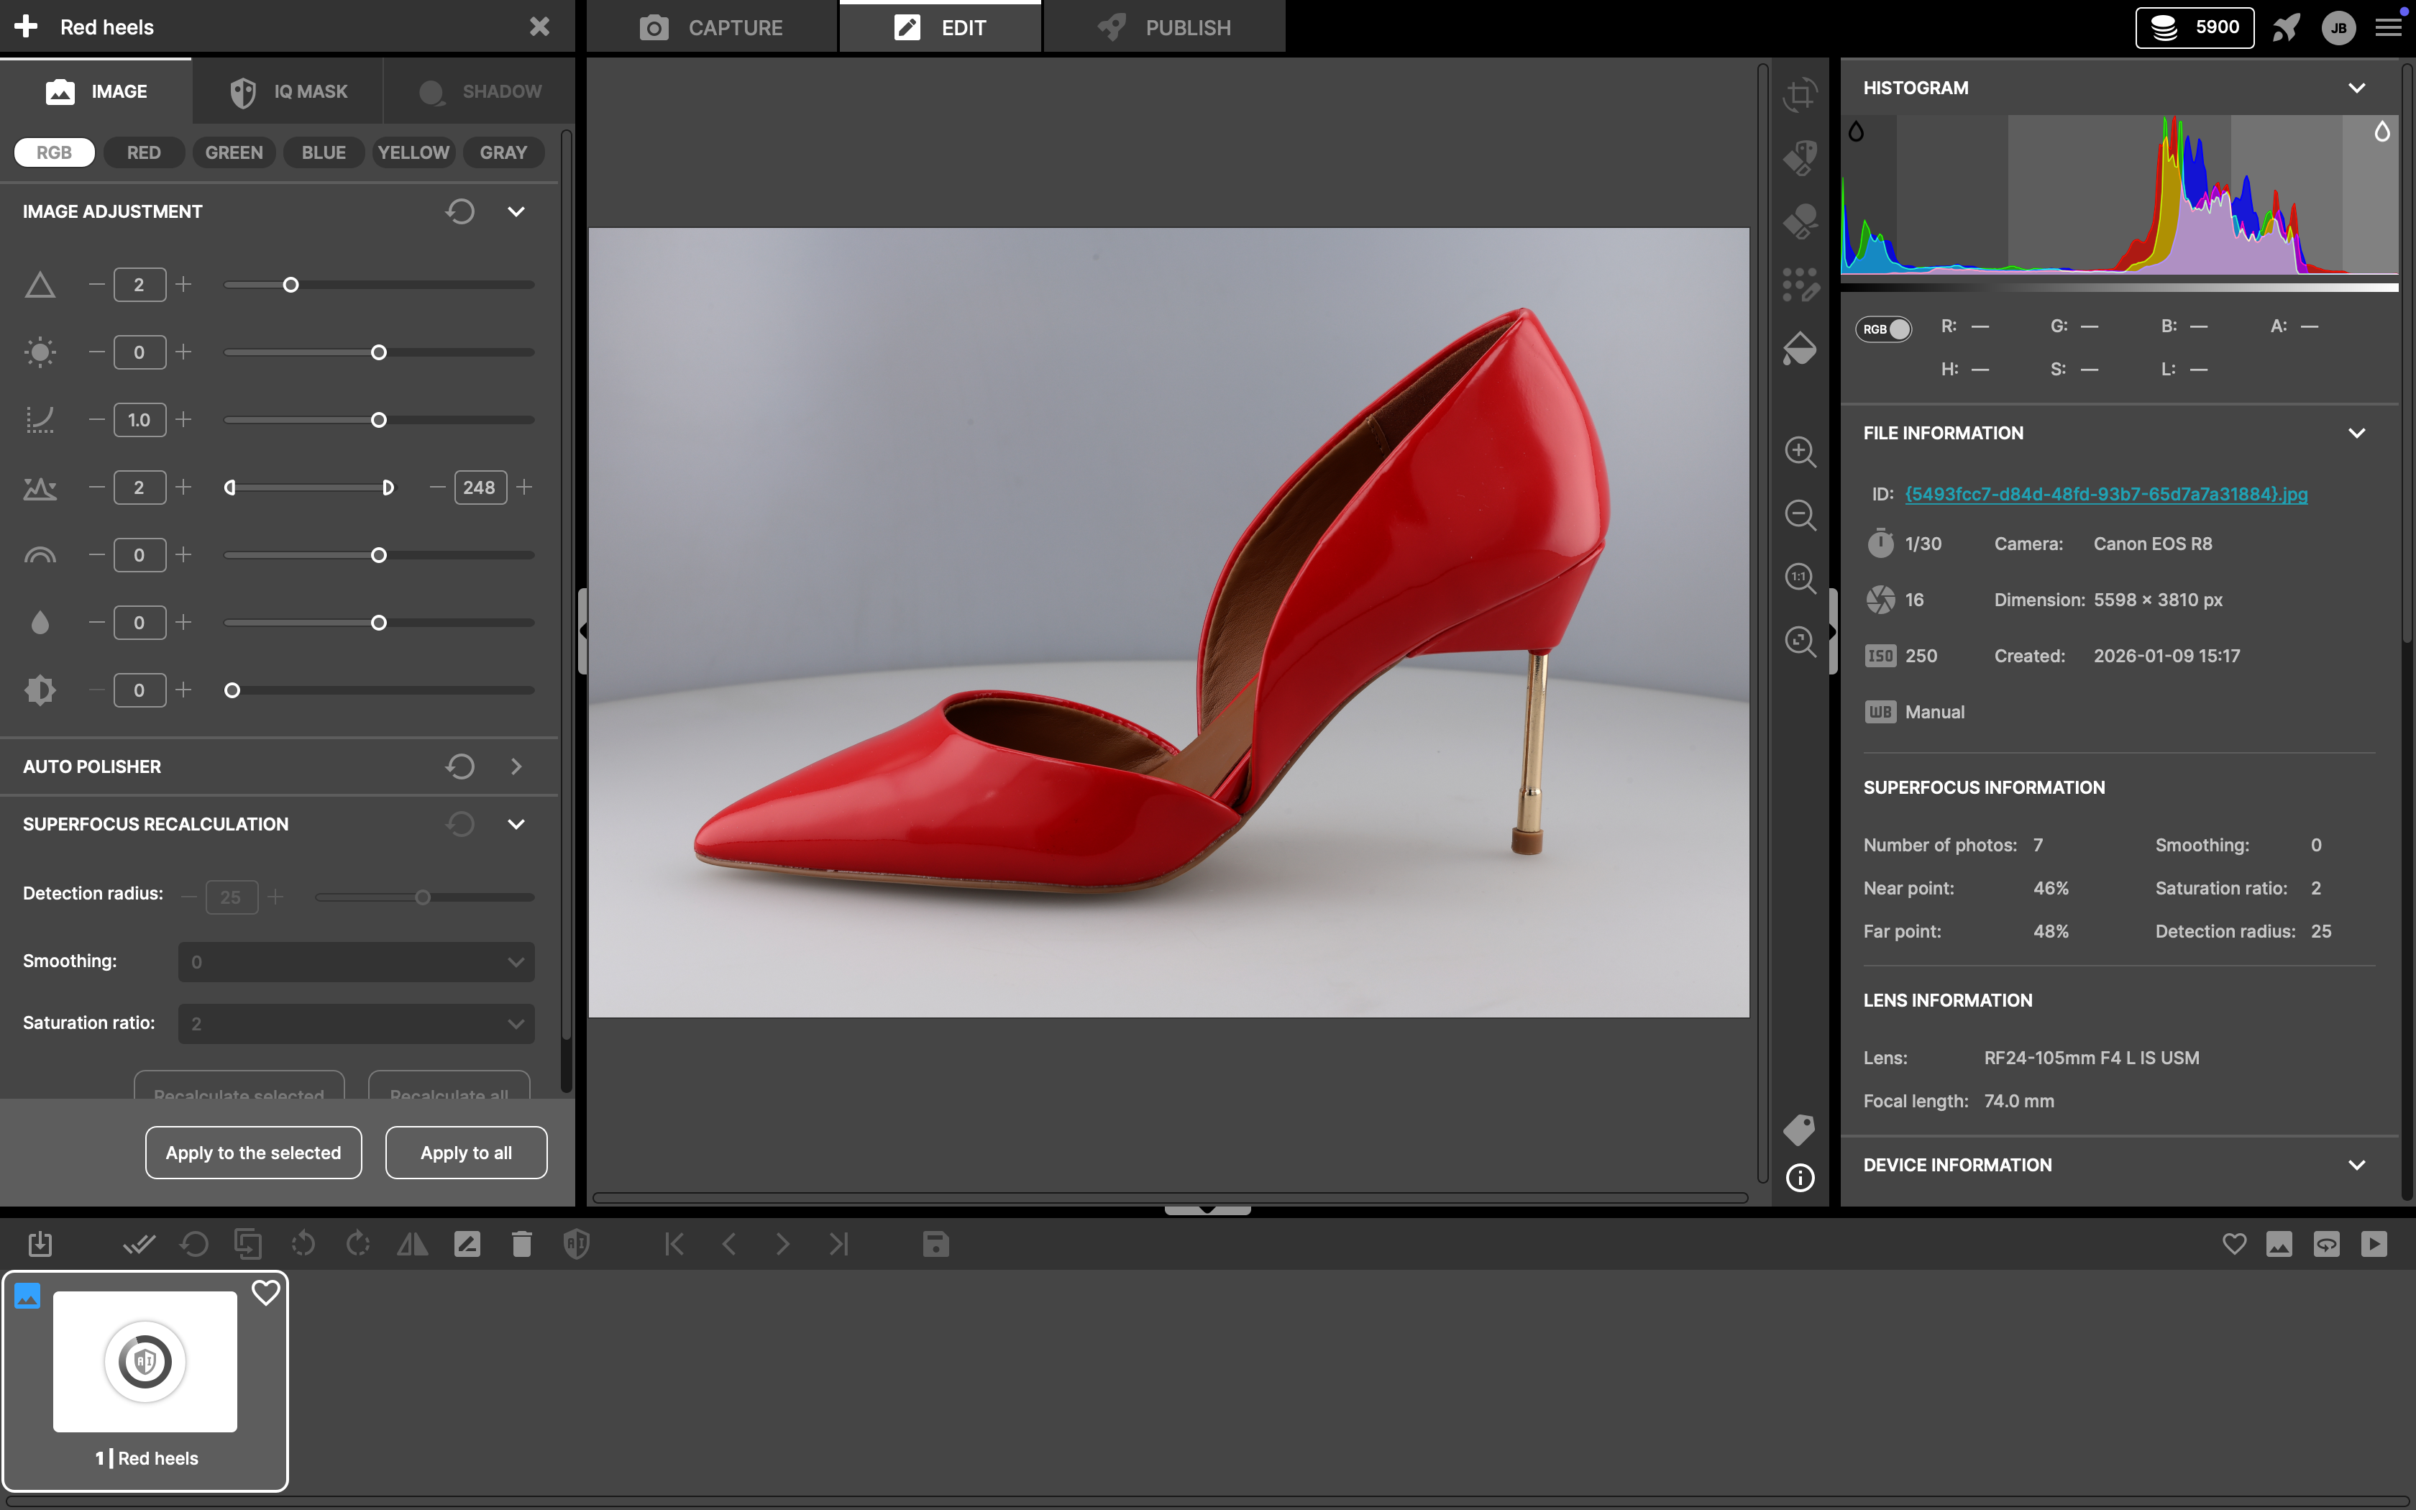The image size is (2416, 1510).
Task: Delete the current photo with trash icon
Action: [522, 1245]
